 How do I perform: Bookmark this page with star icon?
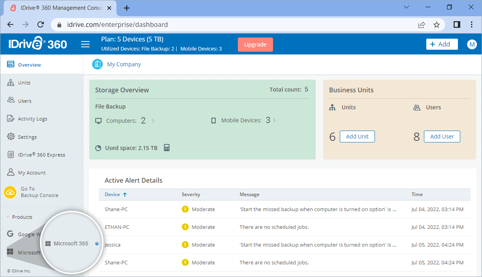[437, 24]
